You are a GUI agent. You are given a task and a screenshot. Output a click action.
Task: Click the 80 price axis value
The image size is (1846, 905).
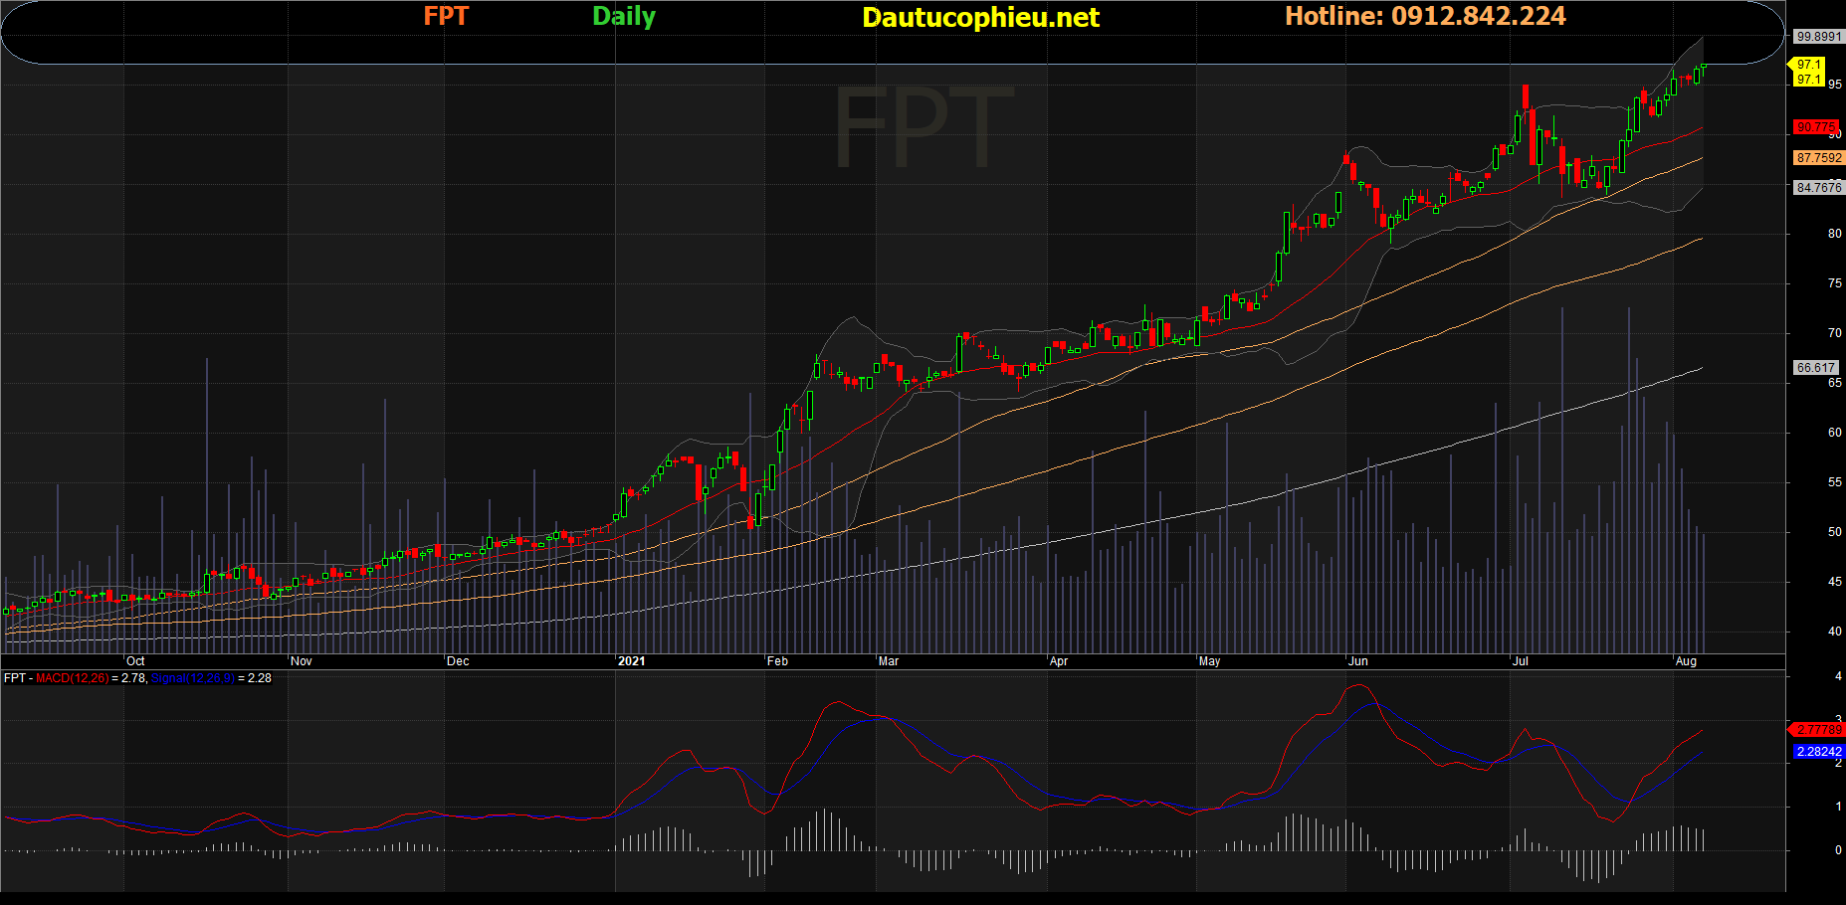click(x=1835, y=235)
